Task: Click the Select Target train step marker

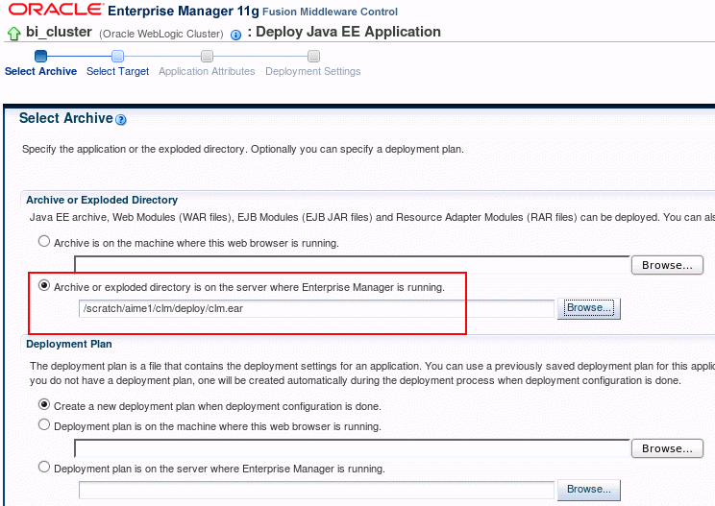Action: [x=117, y=56]
